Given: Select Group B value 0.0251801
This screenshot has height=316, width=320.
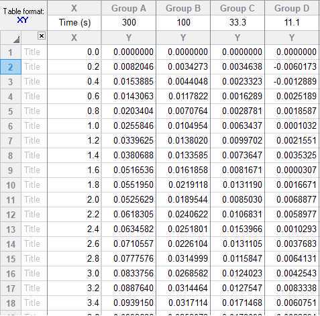Looking at the screenshot, I should coord(183,229).
